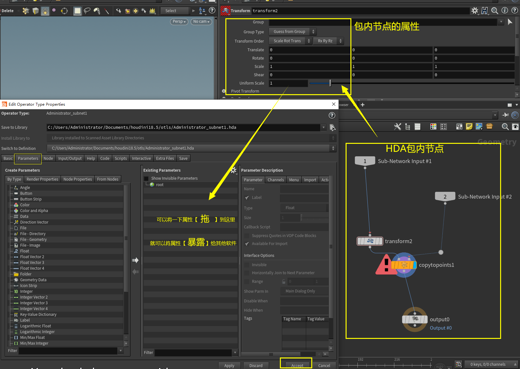Open the Type Float dropdown

(305, 208)
